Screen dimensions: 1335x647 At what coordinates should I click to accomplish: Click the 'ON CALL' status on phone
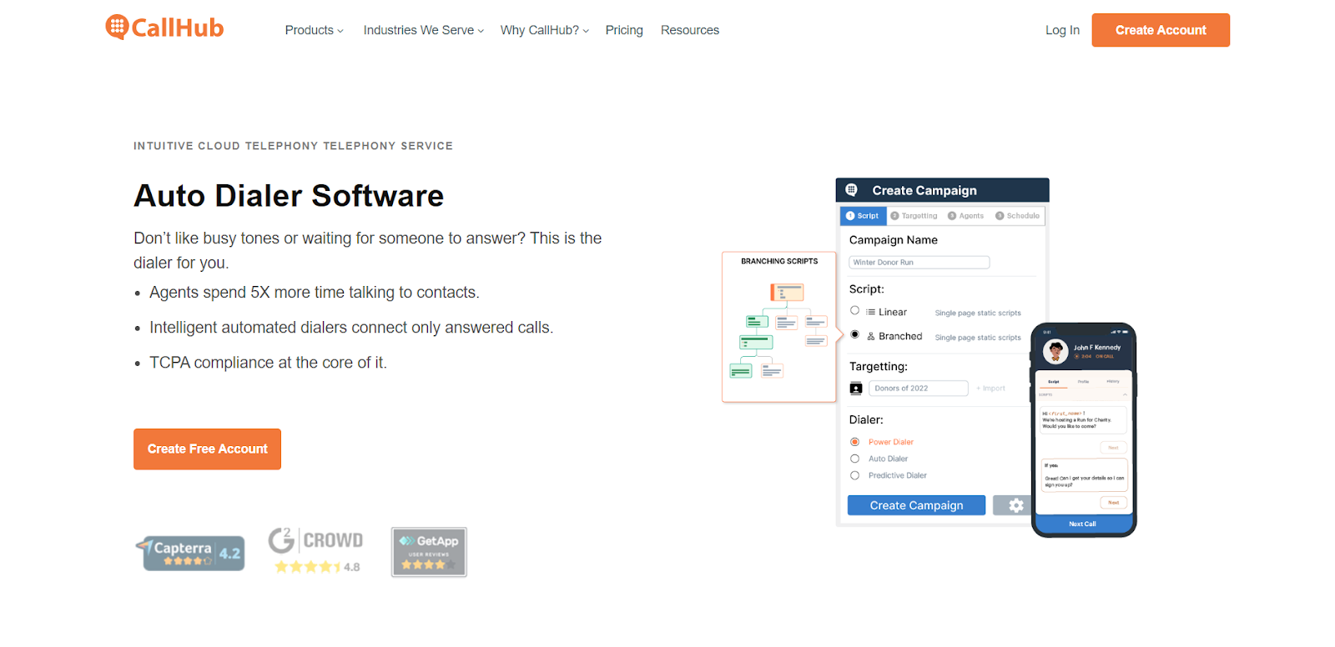[1105, 356]
